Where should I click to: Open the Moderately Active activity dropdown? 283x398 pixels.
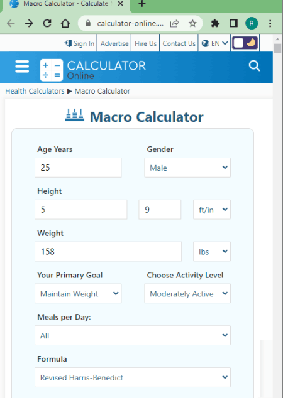tap(187, 293)
